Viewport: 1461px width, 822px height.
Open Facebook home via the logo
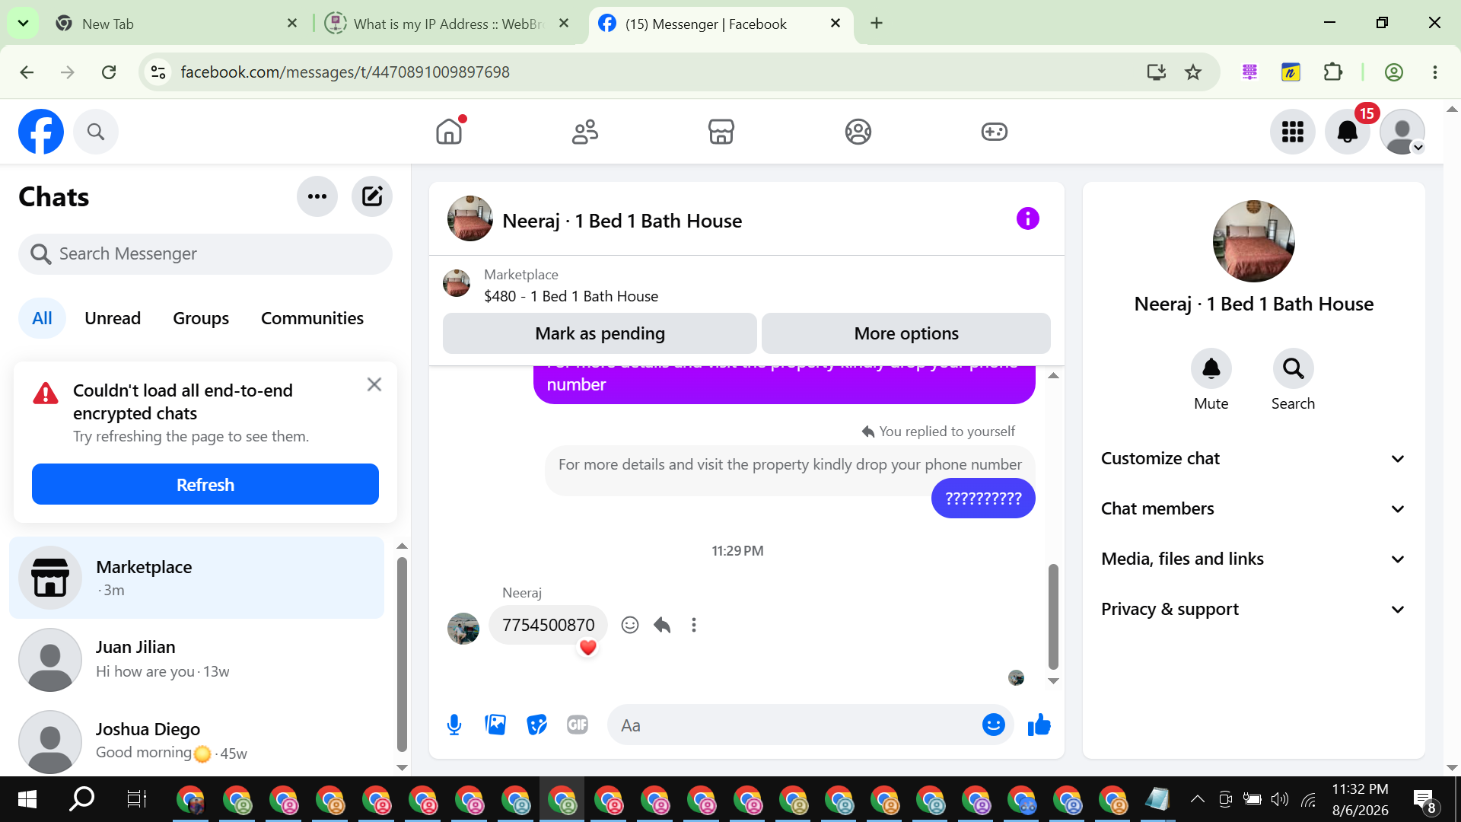click(x=41, y=132)
